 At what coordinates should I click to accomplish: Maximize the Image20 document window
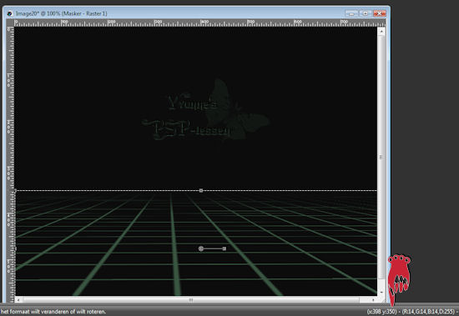pyautogui.click(x=366, y=13)
